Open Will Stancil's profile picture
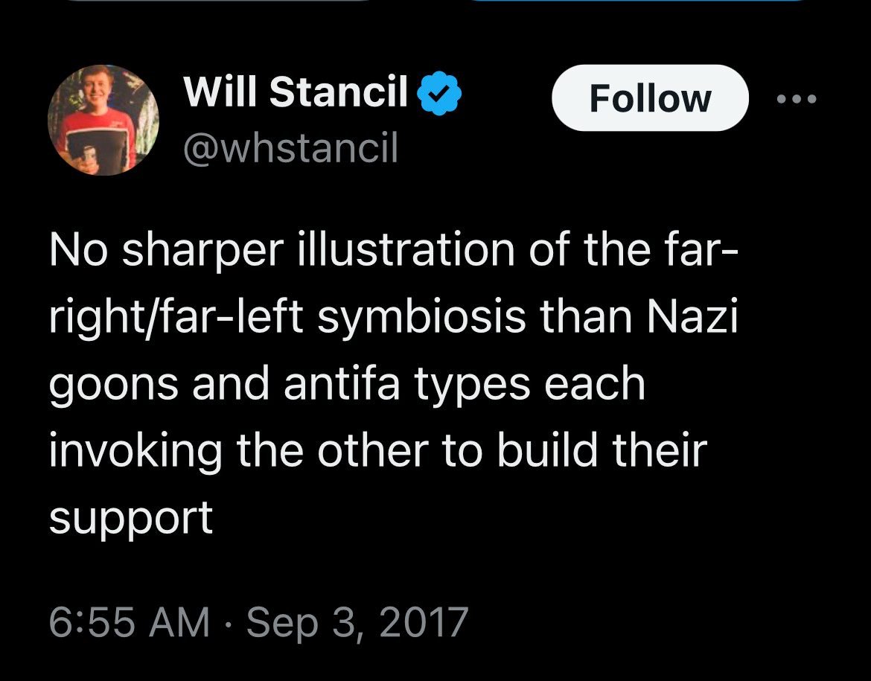The height and width of the screenshot is (681, 871). click(103, 120)
